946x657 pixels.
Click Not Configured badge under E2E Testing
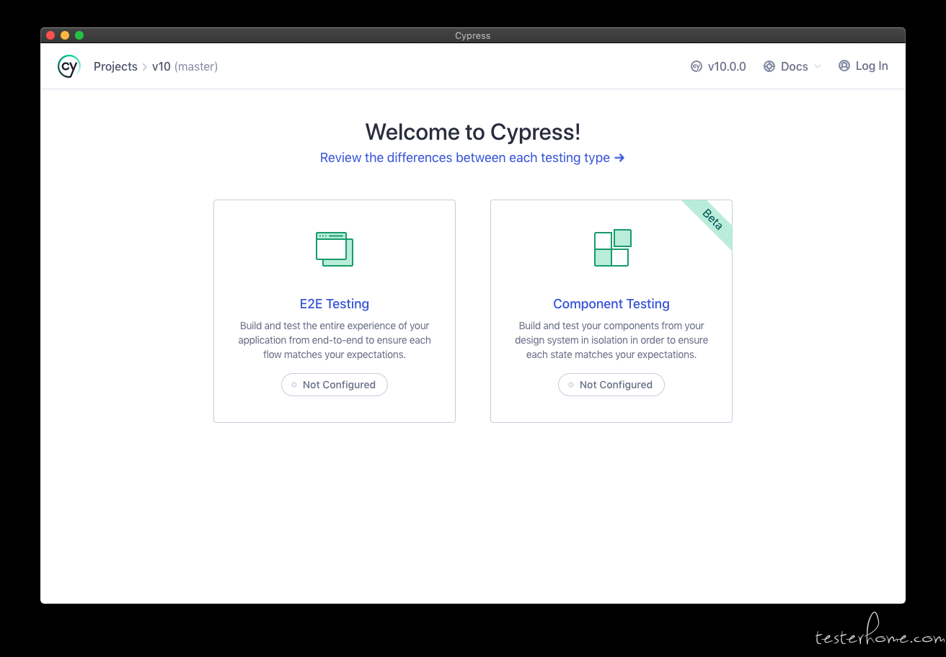pos(335,385)
